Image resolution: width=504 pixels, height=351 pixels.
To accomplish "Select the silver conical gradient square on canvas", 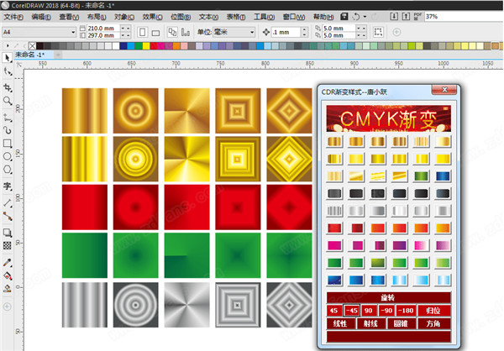I will coord(186,305).
